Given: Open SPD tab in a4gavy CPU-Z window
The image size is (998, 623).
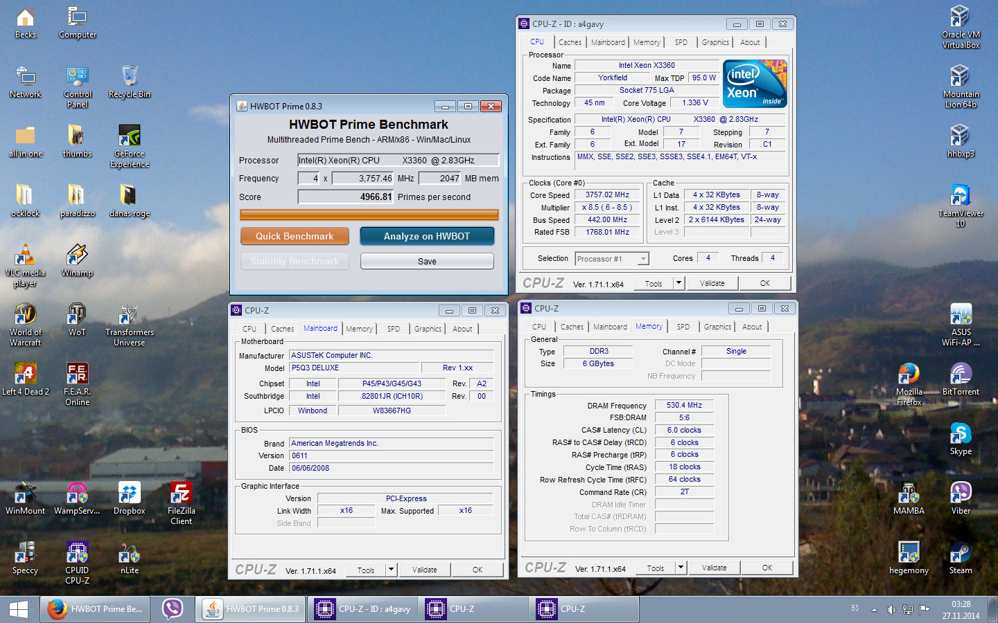Looking at the screenshot, I should point(681,42).
